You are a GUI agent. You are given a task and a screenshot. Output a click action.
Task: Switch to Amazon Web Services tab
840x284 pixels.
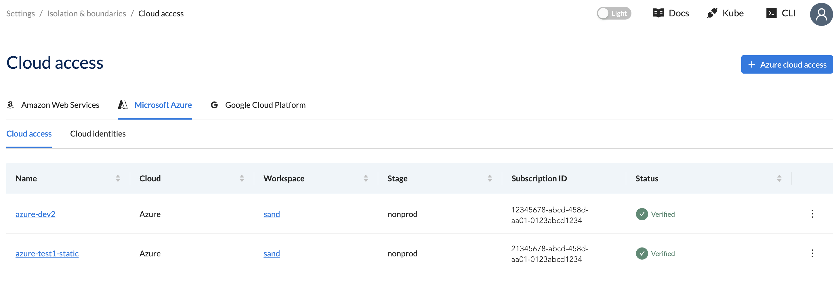[53, 105]
